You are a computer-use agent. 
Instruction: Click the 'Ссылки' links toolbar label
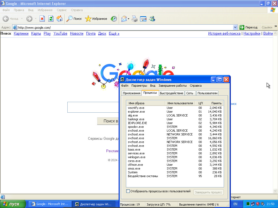[x=267, y=27]
